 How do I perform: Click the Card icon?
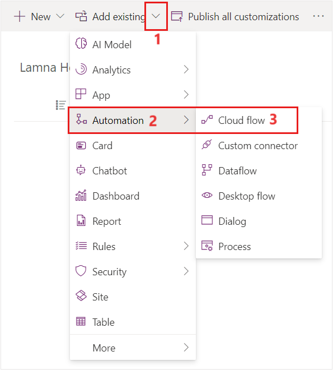tap(81, 146)
